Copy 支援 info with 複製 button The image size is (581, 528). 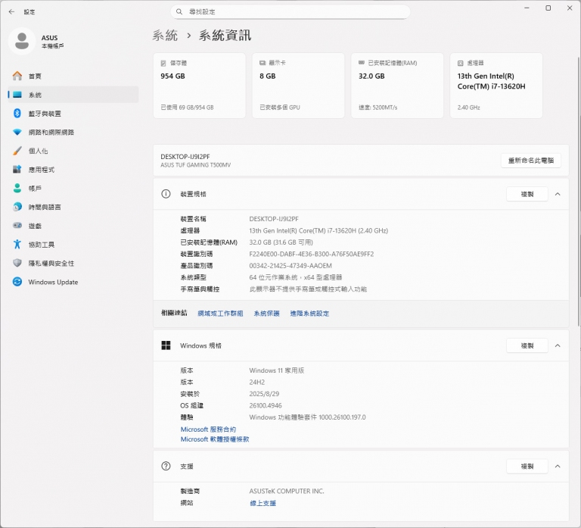[x=527, y=466]
